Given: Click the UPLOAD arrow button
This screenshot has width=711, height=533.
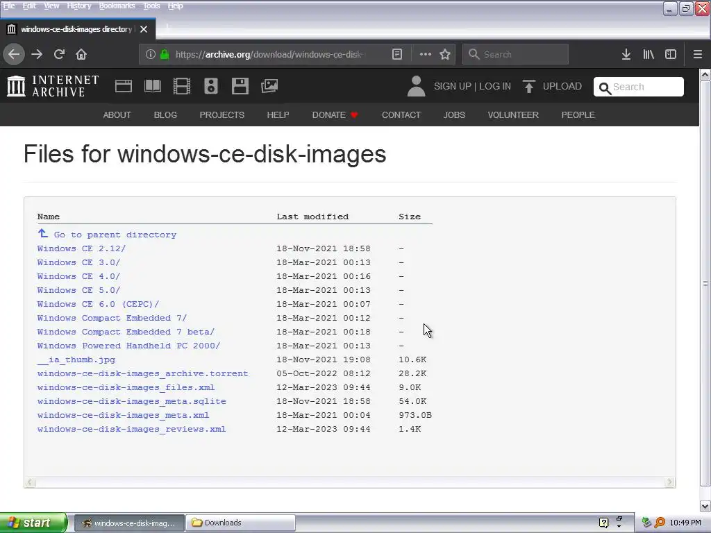Looking at the screenshot, I should 552,86.
